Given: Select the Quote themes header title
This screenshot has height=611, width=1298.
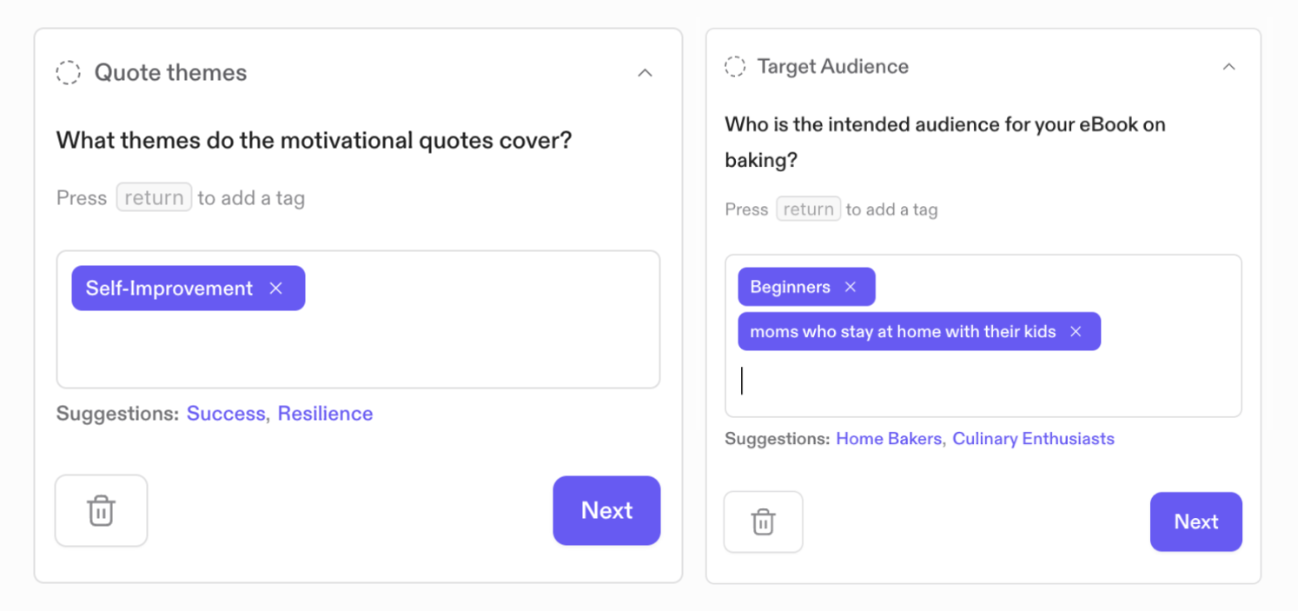Looking at the screenshot, I should [170, 73].
